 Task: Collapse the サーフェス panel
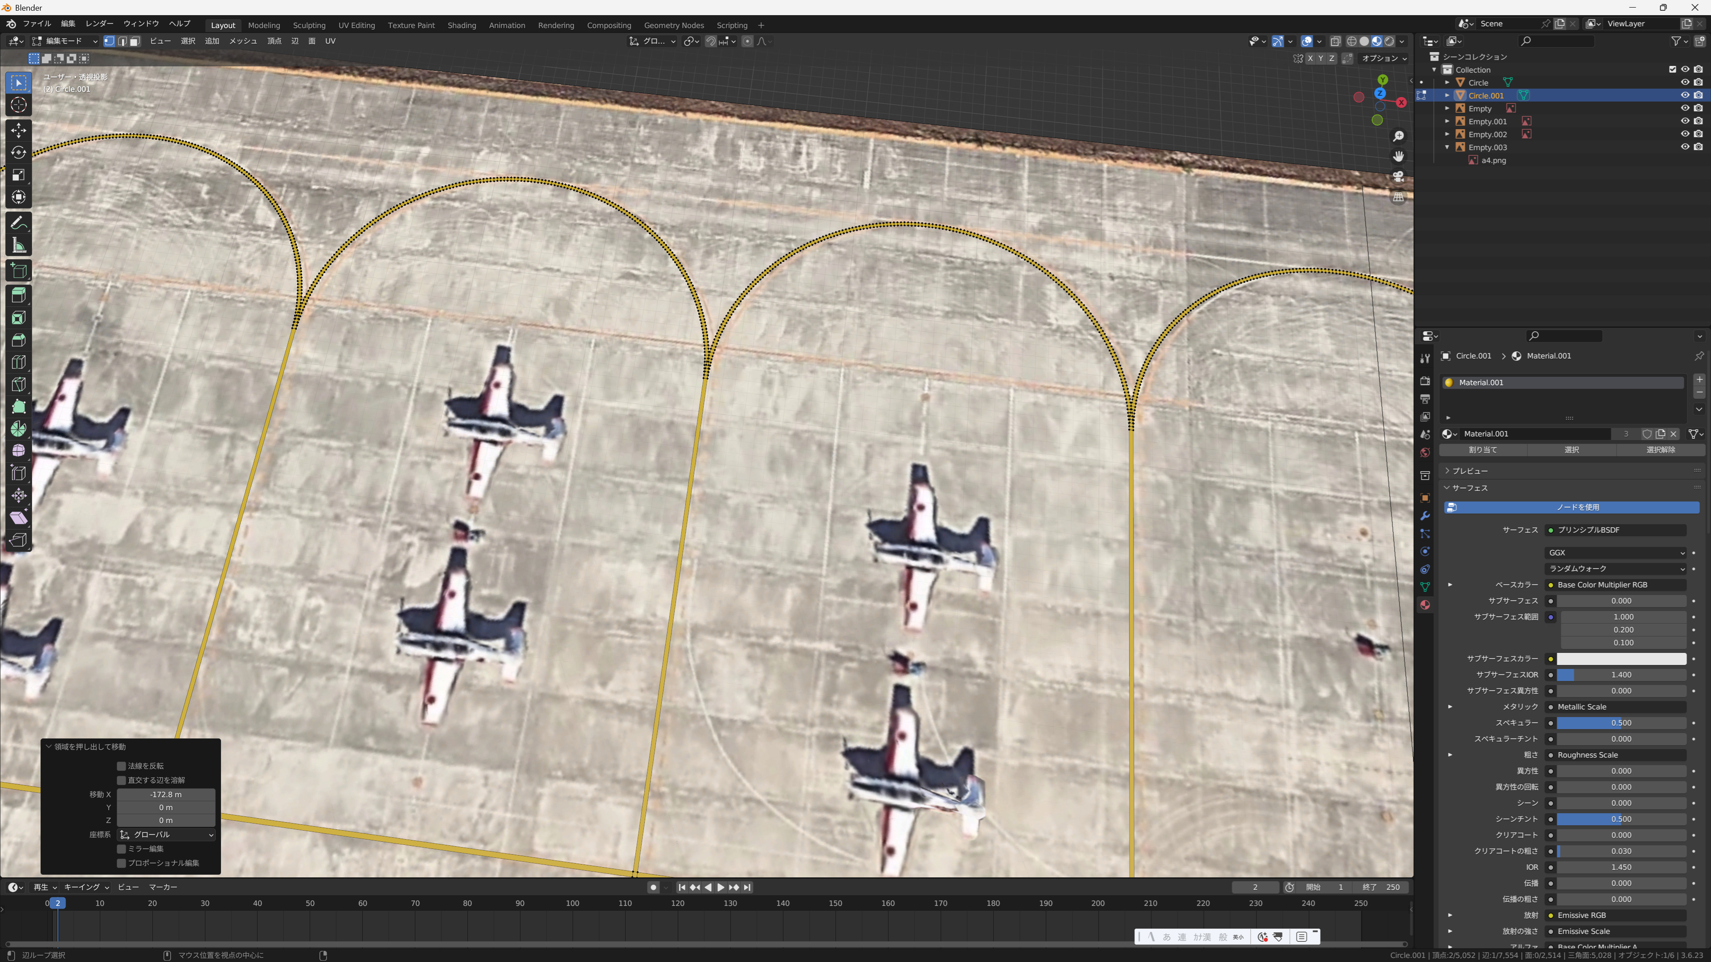tap(1469, 488)
